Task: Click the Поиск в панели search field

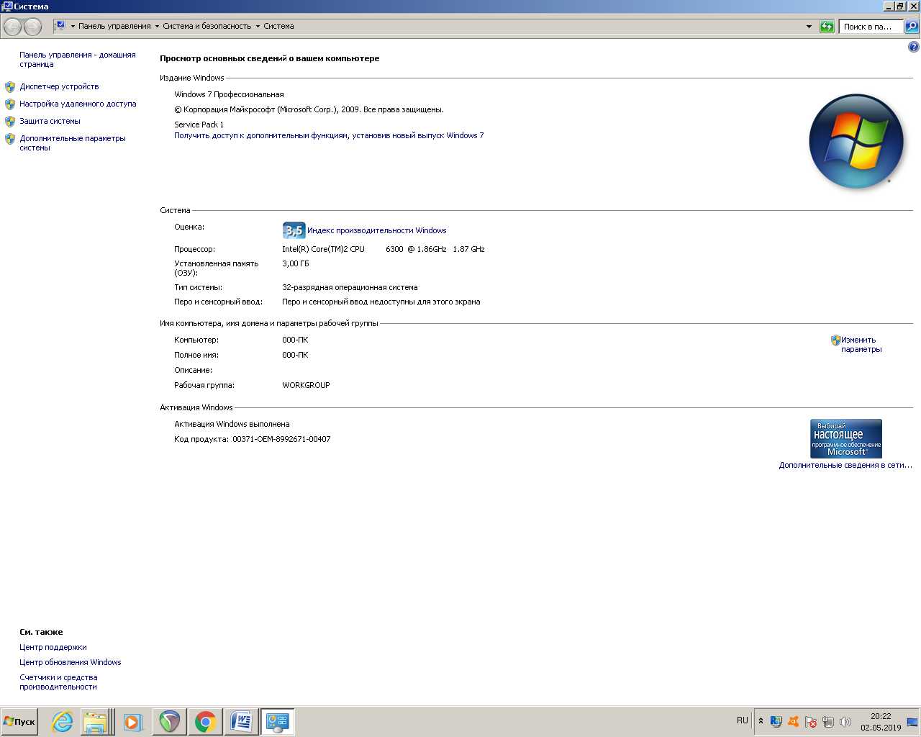Action: [x=871, y=27]
